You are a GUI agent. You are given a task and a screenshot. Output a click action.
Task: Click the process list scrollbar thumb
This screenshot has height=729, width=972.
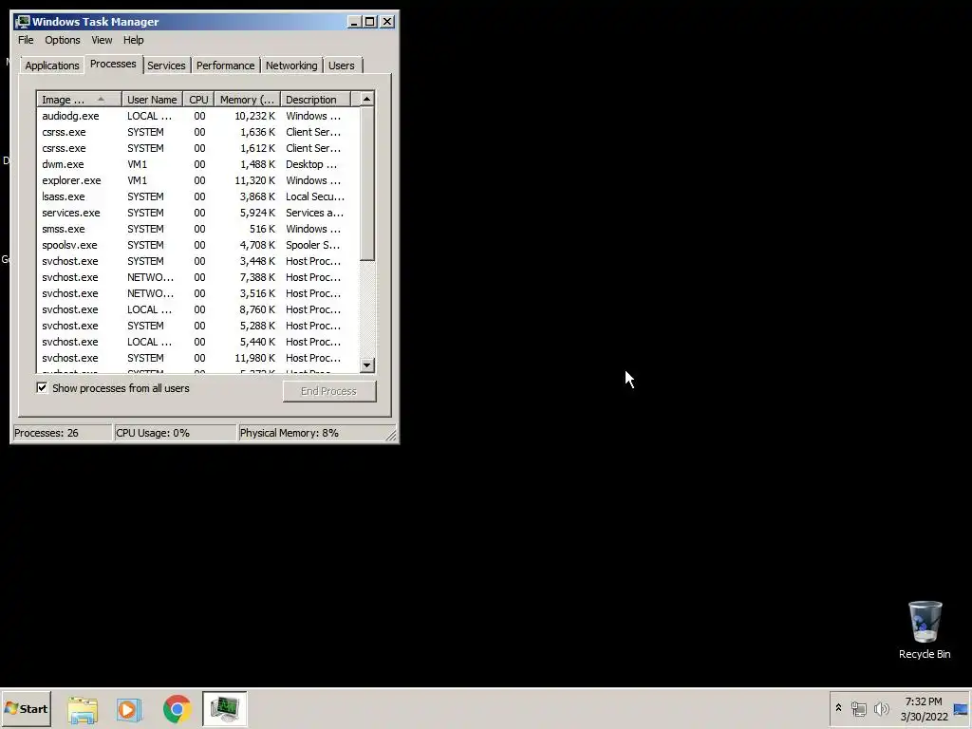pos(366,183)
